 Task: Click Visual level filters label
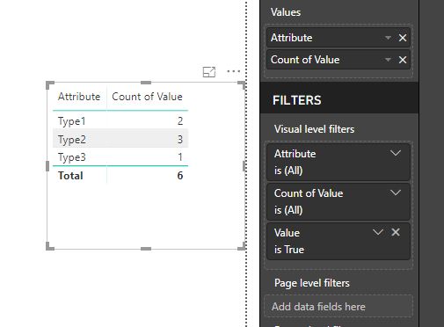pos(314,129)
